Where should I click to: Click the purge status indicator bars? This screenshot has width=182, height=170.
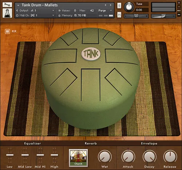106,16
